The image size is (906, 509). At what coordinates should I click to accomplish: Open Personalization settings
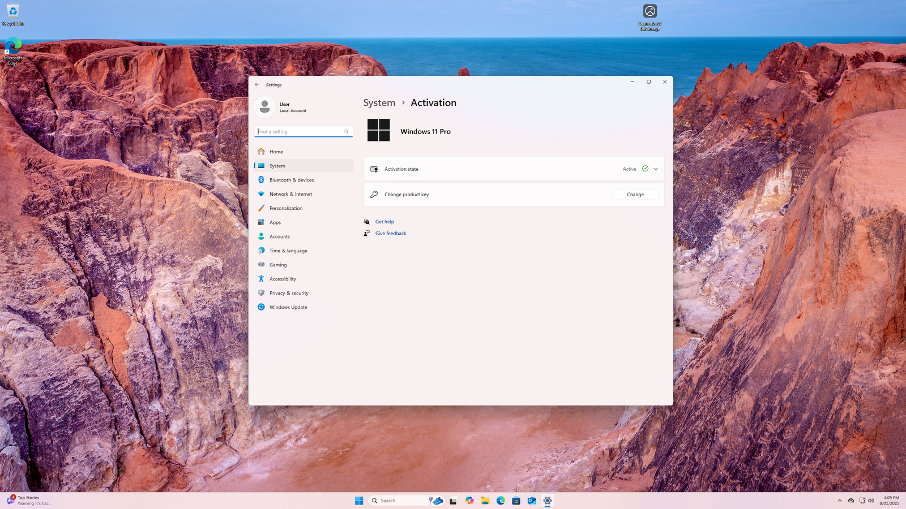pyautogui.click(x=304, y=208)
